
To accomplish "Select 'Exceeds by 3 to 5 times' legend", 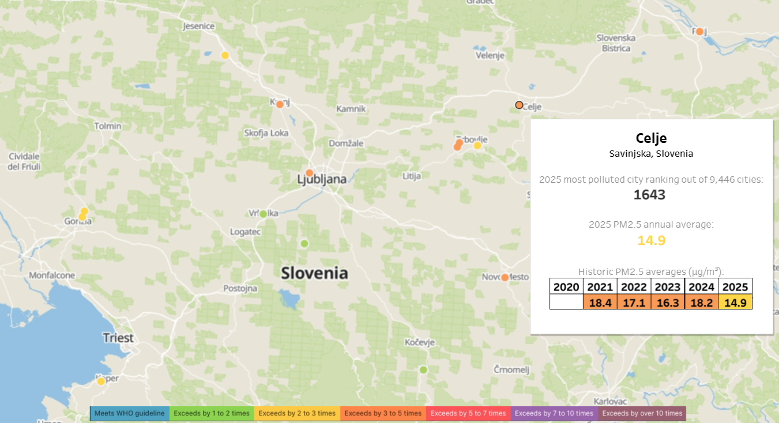I will point(383,413).
